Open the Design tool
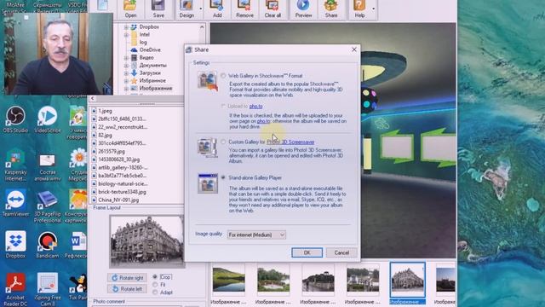The height and width of the screenshot is (307, 545). [186, 9]
